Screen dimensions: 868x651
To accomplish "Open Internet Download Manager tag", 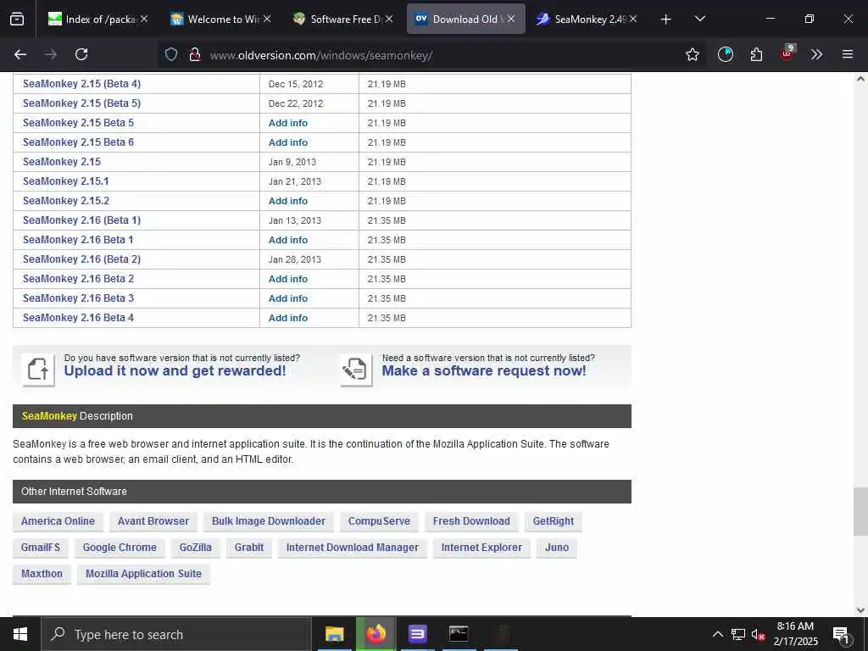I will point(352,548).
